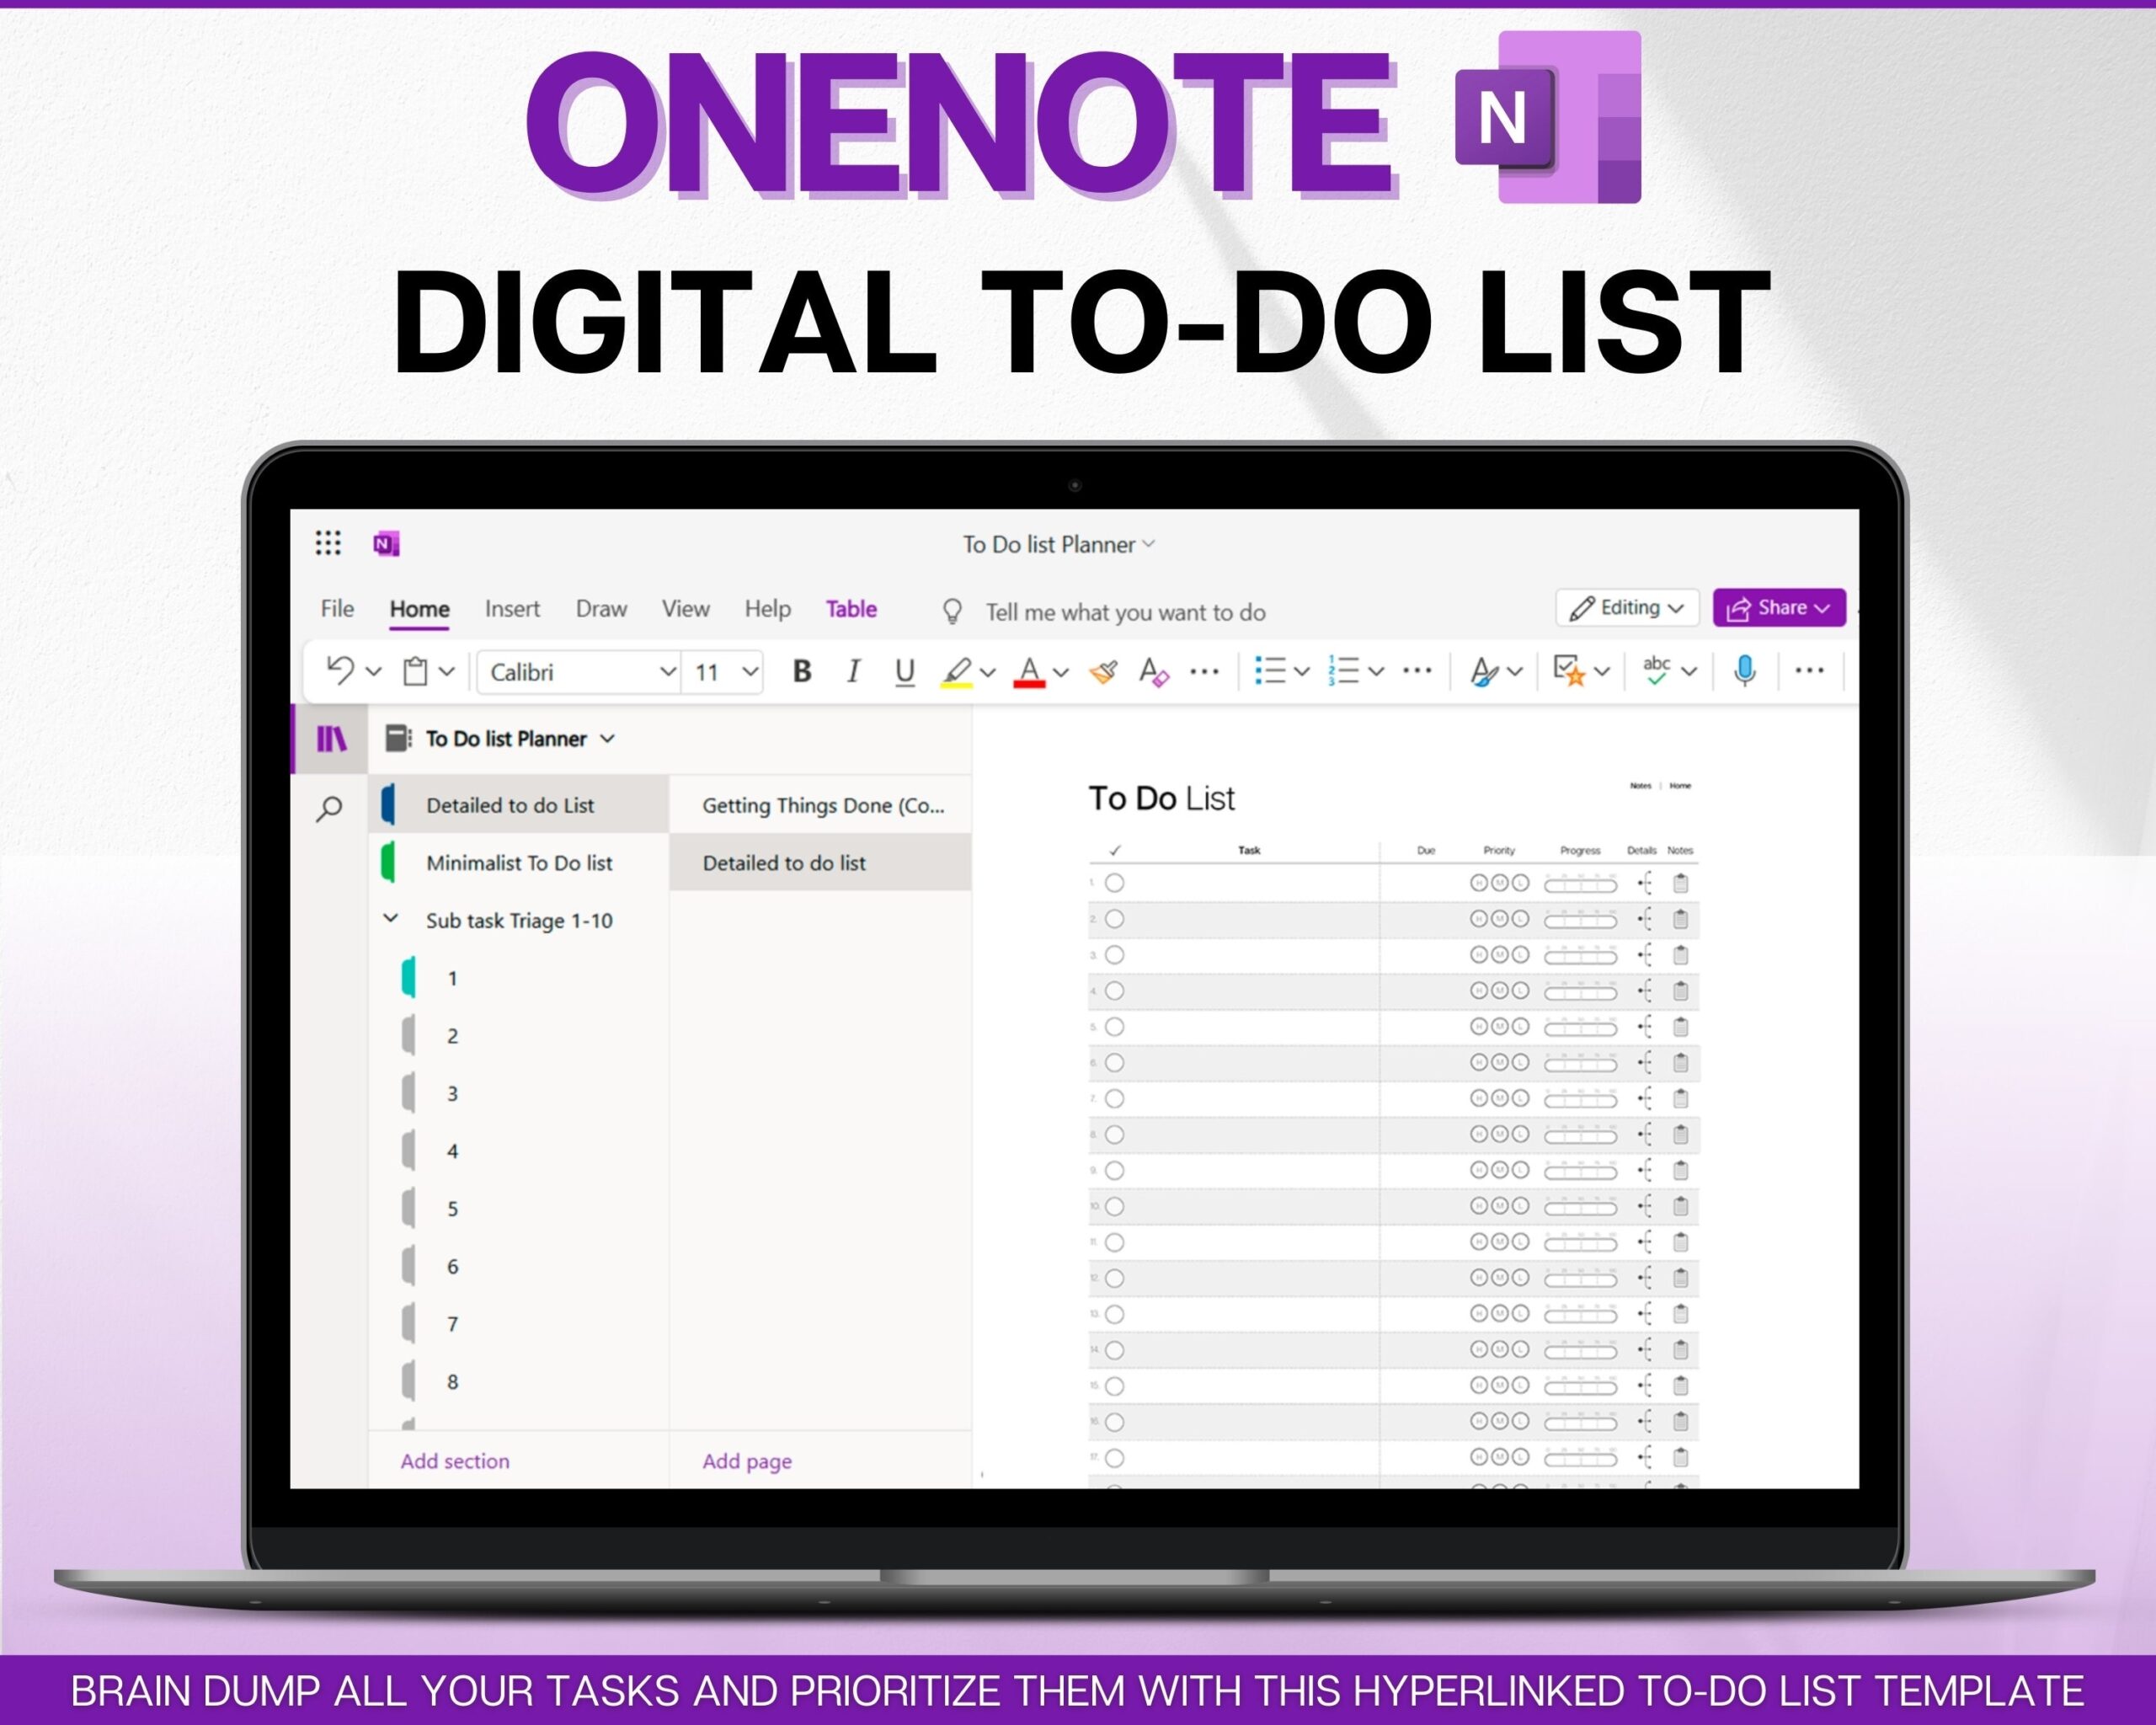The height and width of the screenshot is (1725, 2156).
Task: Open the font size dropdown
Action: click(750, 672)
